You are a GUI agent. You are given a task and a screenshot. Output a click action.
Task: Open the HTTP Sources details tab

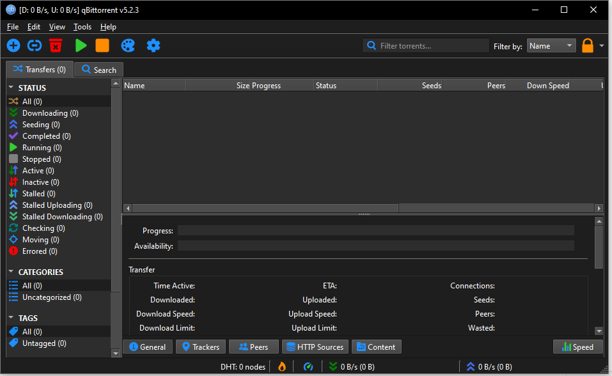315,347
